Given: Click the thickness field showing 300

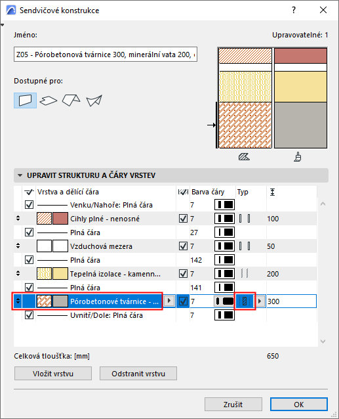Looking at the screenshot, I should point(292,301).
